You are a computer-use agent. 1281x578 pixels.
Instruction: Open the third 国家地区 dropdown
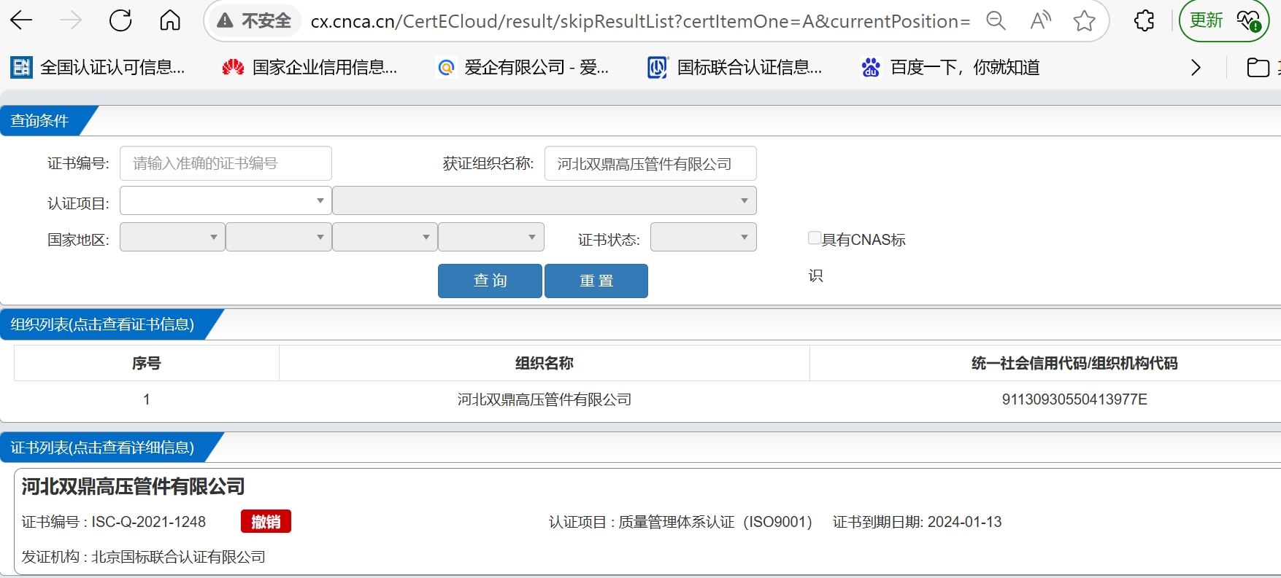click(x=385, y=237)
